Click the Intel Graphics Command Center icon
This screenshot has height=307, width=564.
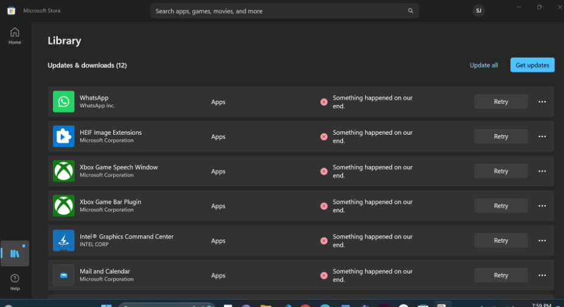click(x=64, y=240)
